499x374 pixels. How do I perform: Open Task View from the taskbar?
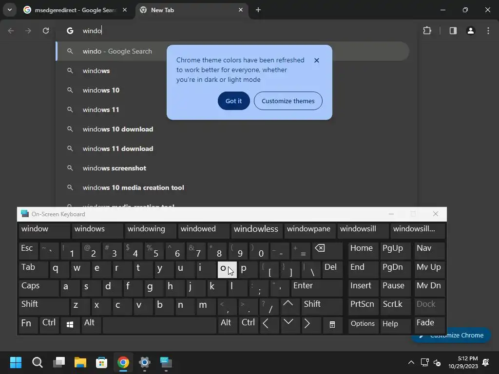click(x=58, y=362)
